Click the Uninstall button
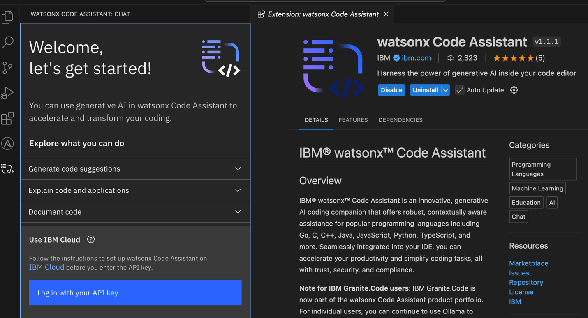 [426, 90]
